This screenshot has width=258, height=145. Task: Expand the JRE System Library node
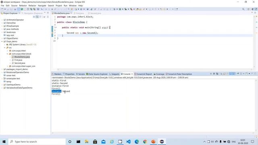tap(4, 45)
